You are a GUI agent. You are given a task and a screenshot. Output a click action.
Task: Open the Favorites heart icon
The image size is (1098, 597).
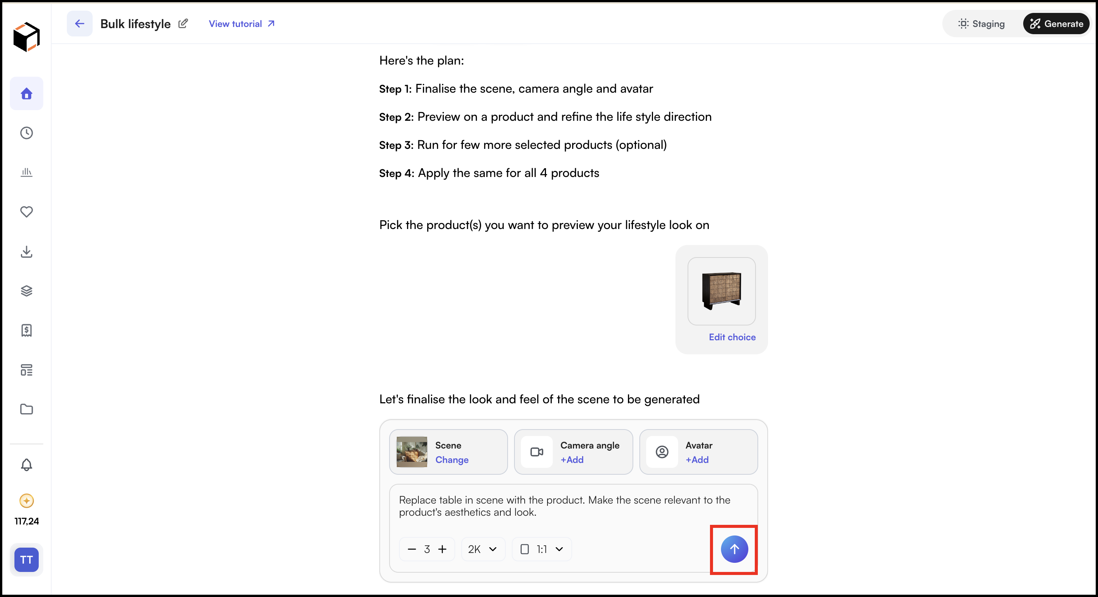pos(27,212)
